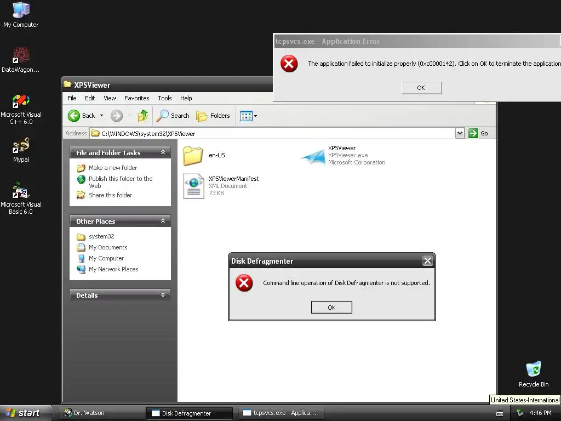Open the Tools menu

164,98
